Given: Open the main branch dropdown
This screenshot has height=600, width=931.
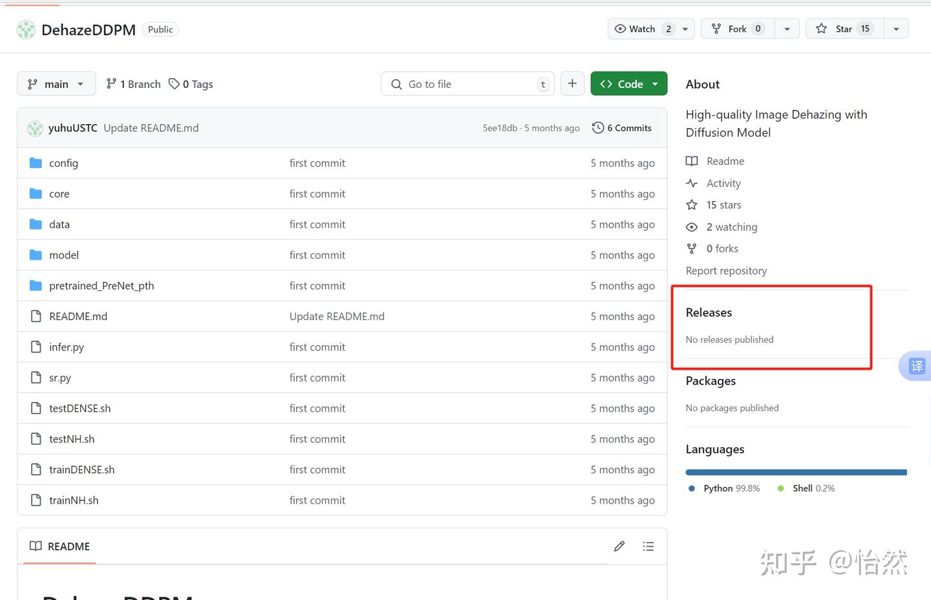Looking at the screenshot, I should coord(56,84).
